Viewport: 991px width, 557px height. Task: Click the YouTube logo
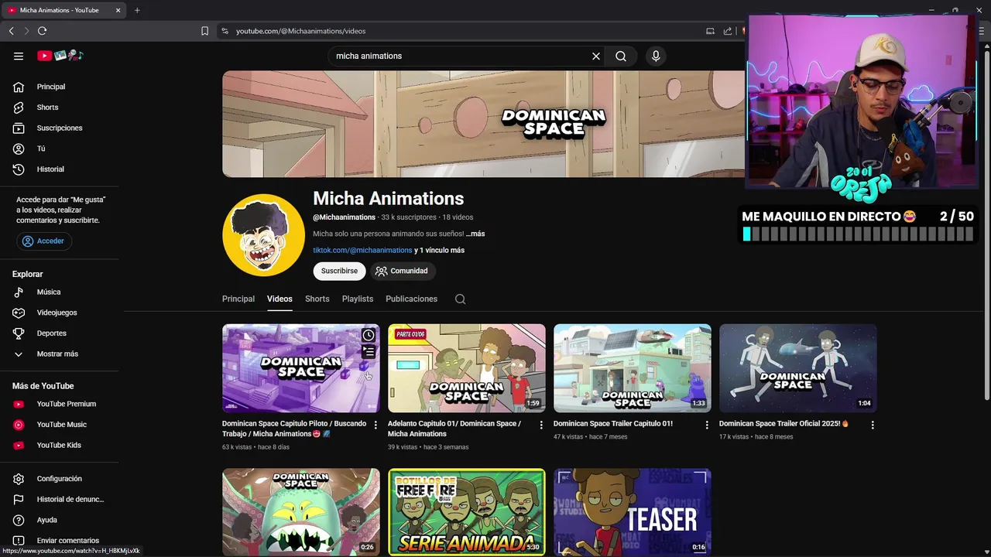(60, 56)
